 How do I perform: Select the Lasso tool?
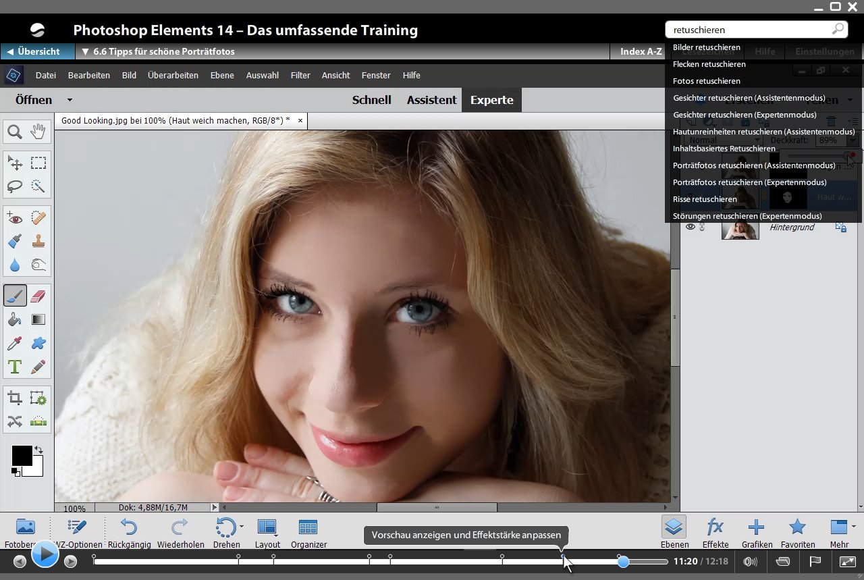[x=15, y=186]
